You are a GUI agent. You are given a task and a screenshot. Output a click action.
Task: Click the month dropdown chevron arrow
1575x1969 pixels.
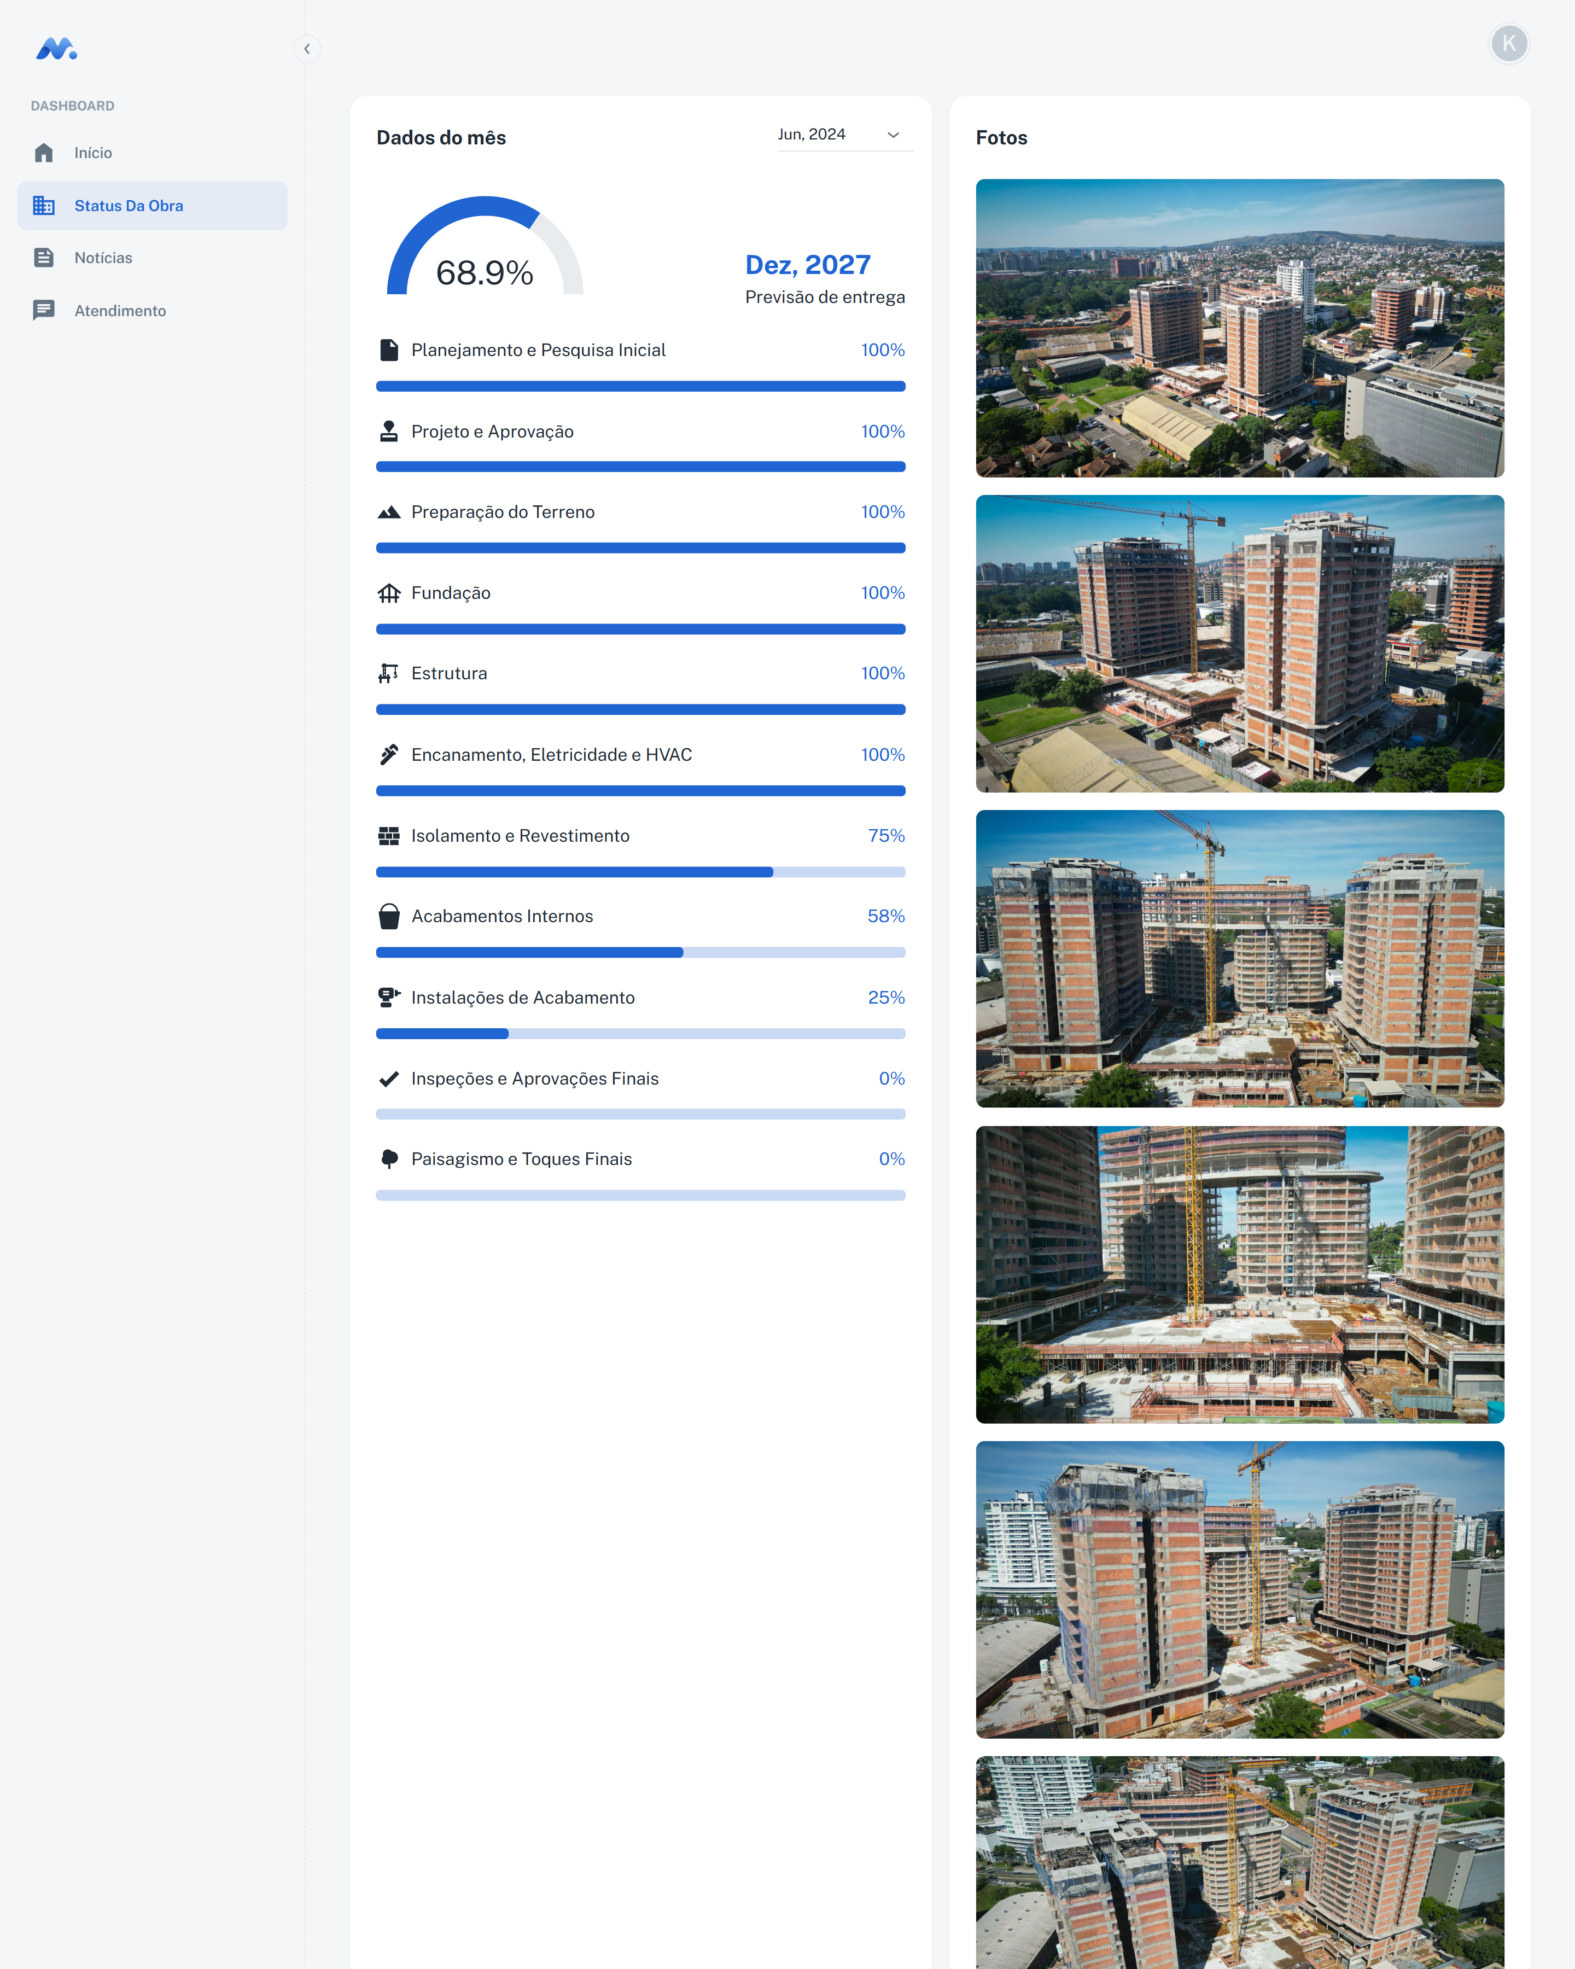(893, 135)
